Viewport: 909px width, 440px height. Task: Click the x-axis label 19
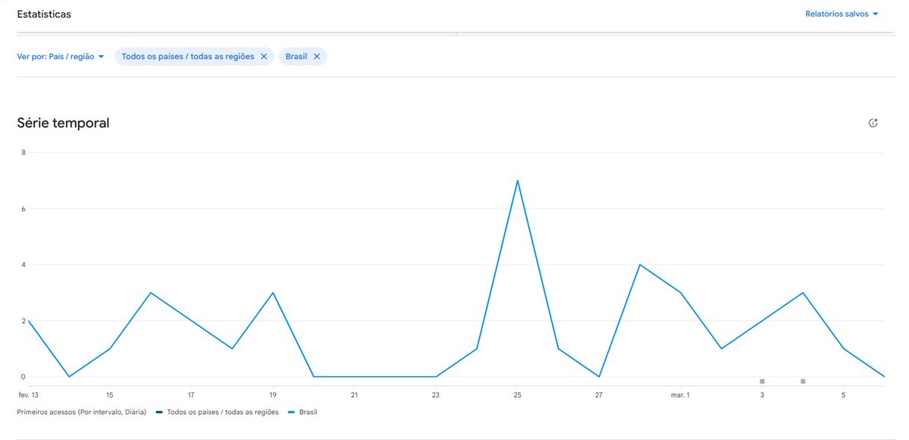coord(272,395)
